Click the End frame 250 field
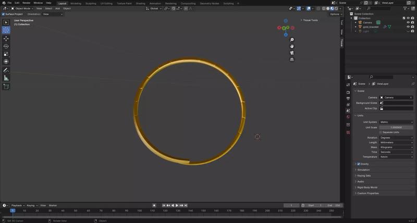Image resolution: width=417 pixels, height=223 pixels. coord(334,205)
